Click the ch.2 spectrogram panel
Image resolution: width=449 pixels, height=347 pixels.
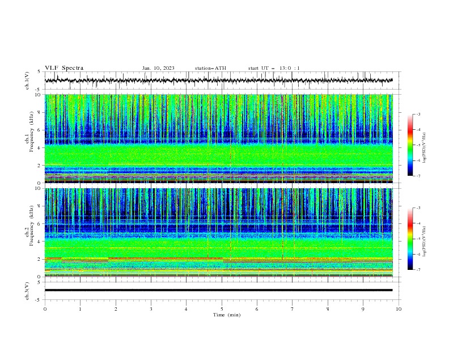[219, 232]
